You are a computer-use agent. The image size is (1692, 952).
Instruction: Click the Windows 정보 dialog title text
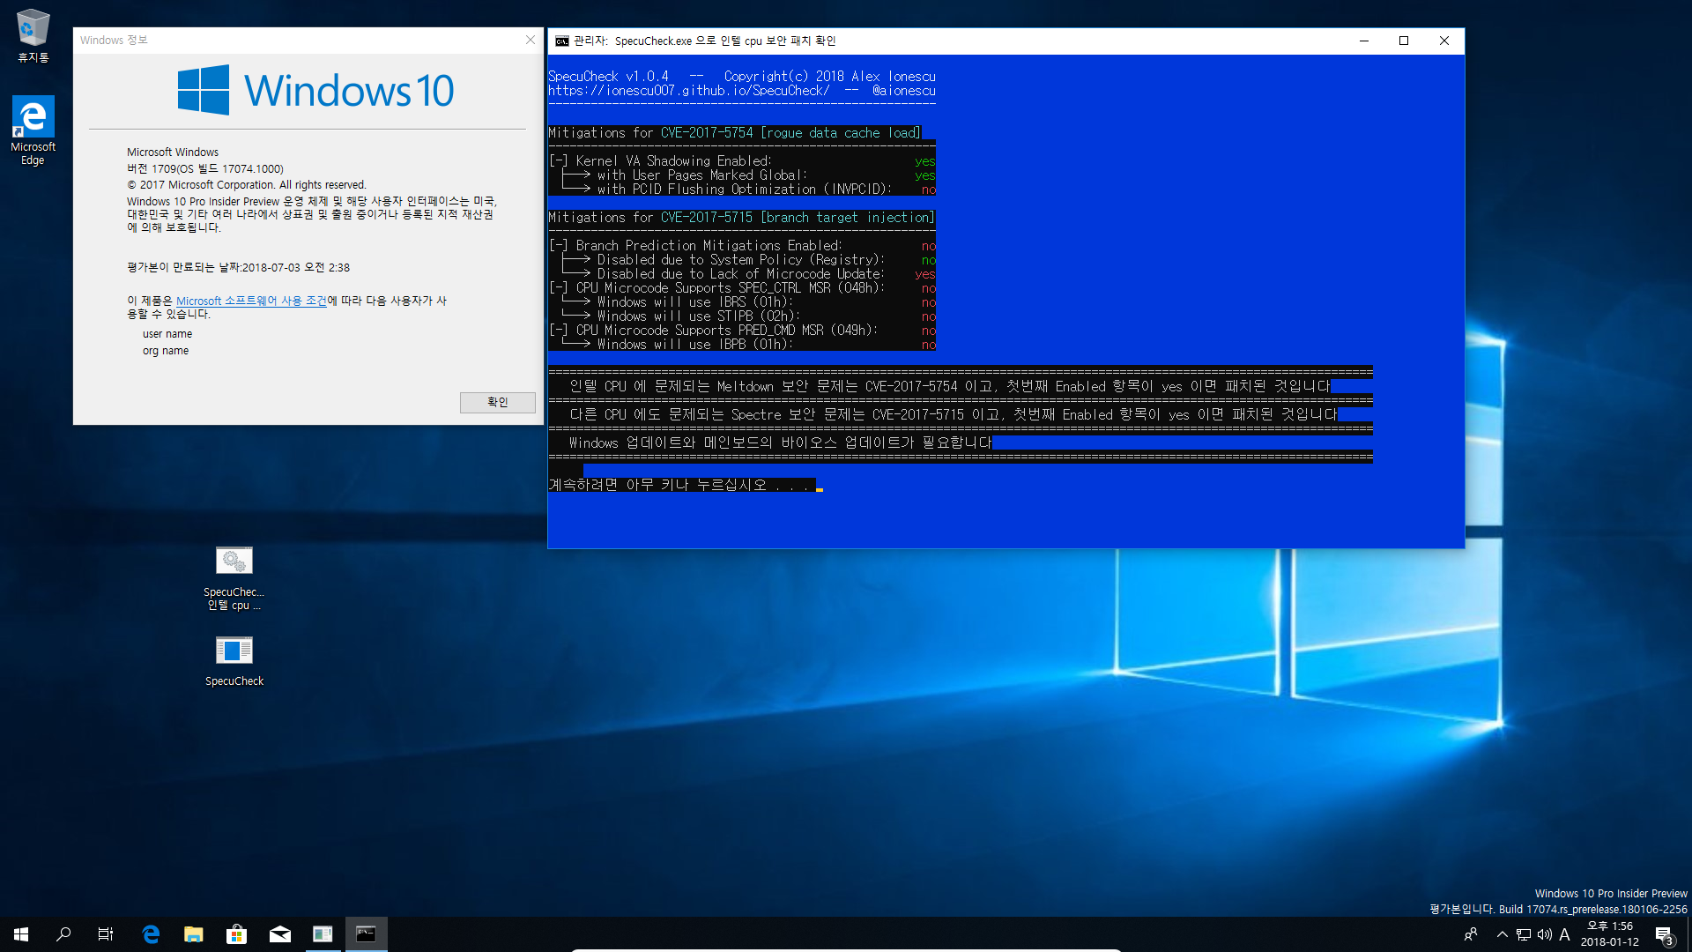tap(114, 40)
